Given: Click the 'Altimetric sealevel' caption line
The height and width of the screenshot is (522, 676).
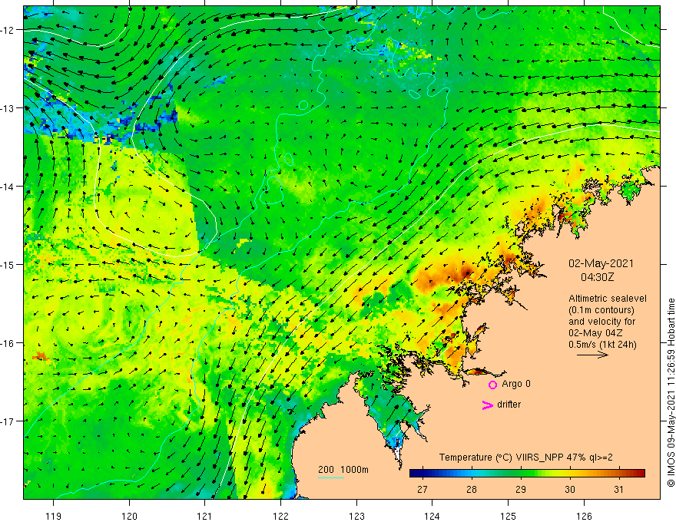Looking at the screenshot, I should 608,299.
